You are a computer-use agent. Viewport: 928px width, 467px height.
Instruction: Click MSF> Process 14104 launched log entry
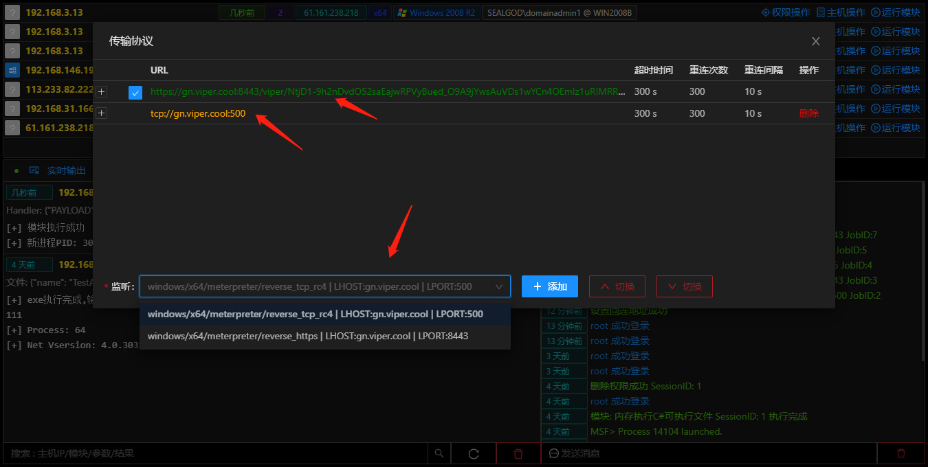pyautogui.click(x=656, y=431)
